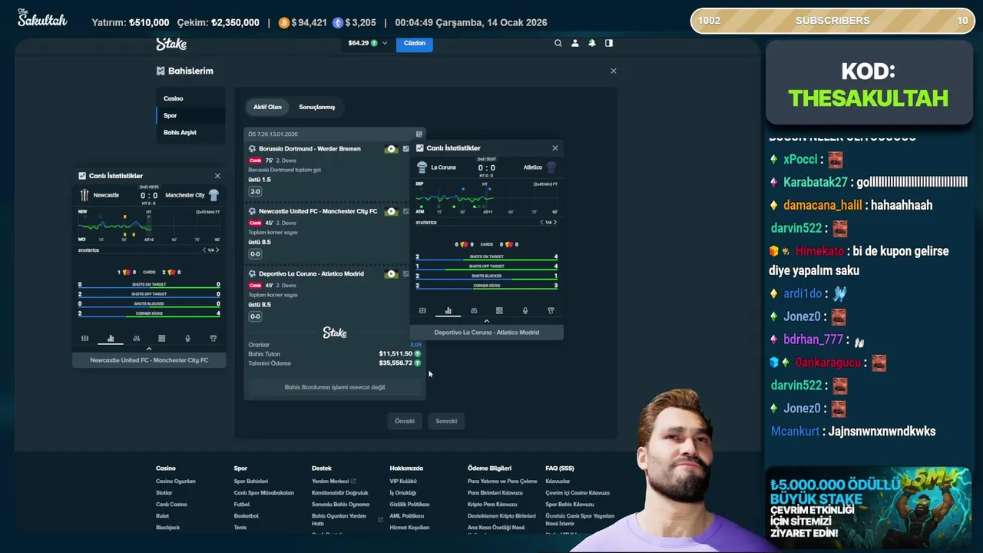The width and height of the screenshot is (983, 553).
Task: Show head-to-head icon in Newcastle stats widget
Action: 136,338
